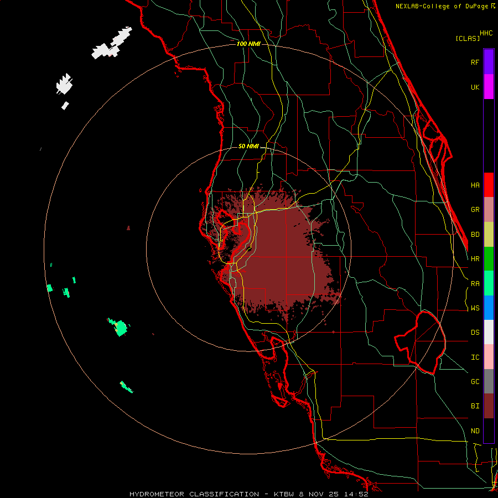The image size is (498, 498).
Task: Click the ND legend label
Action: click(475, 431)
